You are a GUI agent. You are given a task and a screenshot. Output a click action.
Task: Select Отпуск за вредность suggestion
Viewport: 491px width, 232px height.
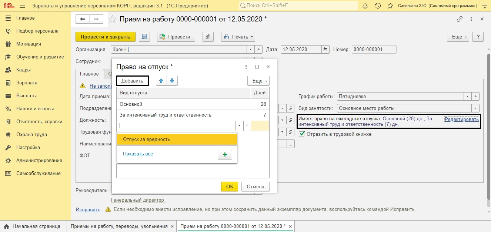177,139
